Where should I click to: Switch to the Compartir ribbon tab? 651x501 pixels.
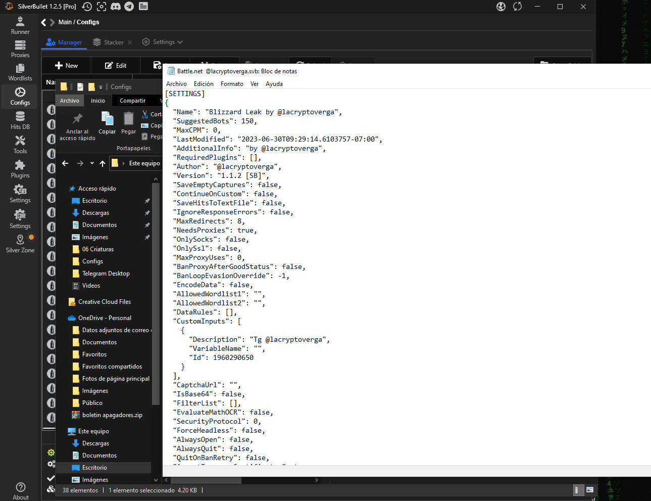132,101
